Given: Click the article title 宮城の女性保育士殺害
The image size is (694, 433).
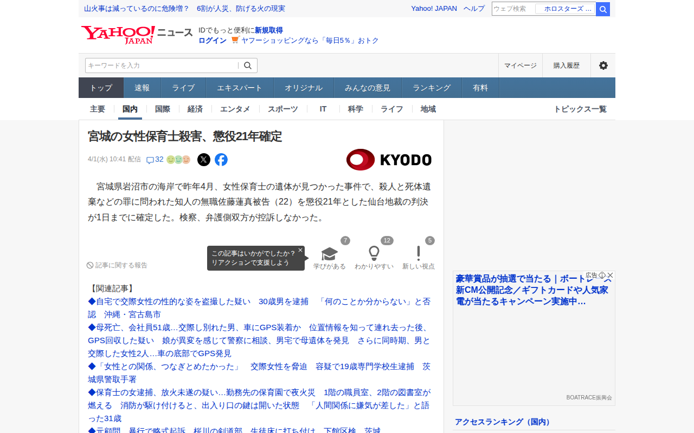Looking at the screenshot, I should point(185,136).
